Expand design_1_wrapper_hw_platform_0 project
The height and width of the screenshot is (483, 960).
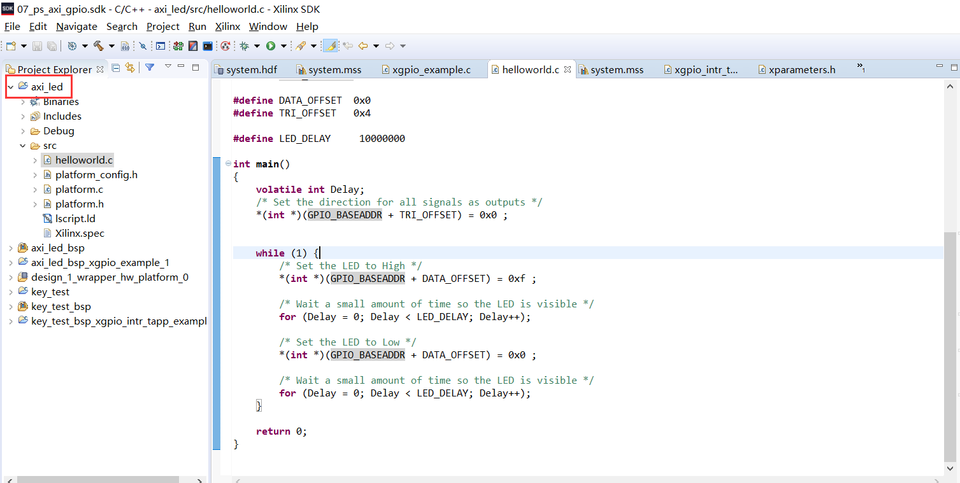click(x=11, y=277)
